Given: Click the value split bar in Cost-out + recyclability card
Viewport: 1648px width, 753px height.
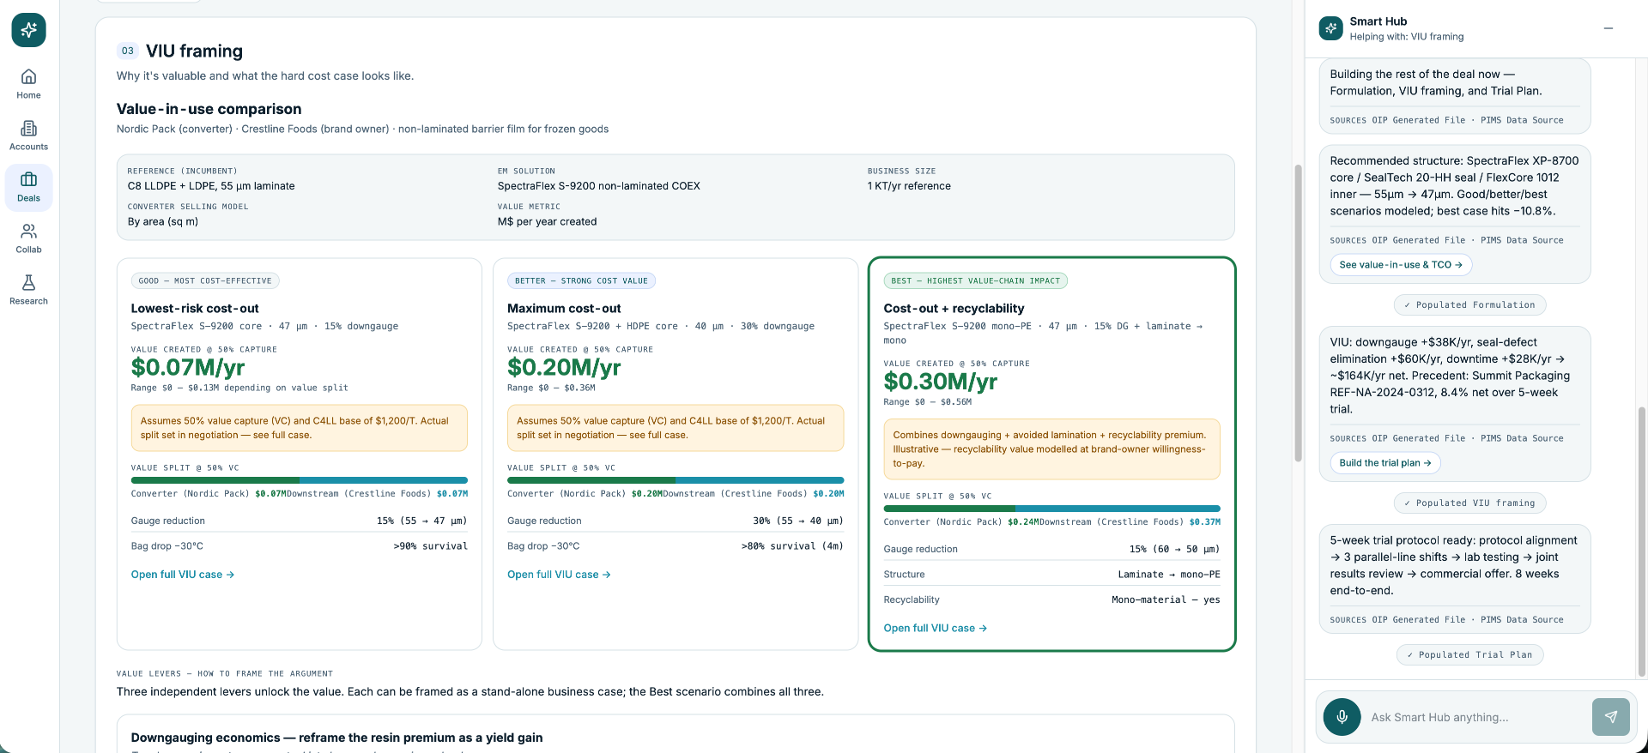Looking at the screenshot, I should tap(1051, 509).
